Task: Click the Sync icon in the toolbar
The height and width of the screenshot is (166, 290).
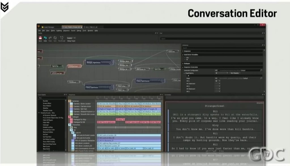Action: pyautogui.click(x=55, y=38)
